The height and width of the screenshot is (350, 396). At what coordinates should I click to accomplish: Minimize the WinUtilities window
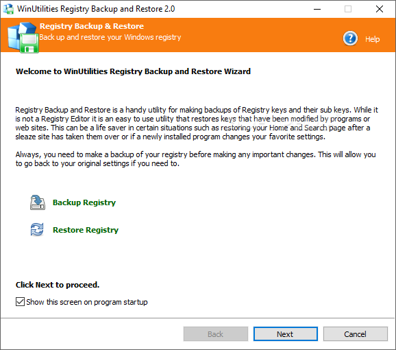pos(317,9)
